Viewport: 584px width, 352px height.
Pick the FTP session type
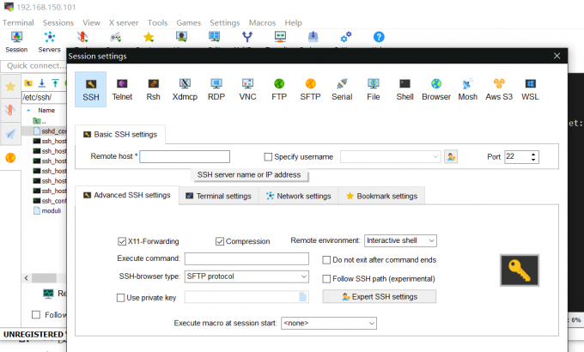coord(279,89)
